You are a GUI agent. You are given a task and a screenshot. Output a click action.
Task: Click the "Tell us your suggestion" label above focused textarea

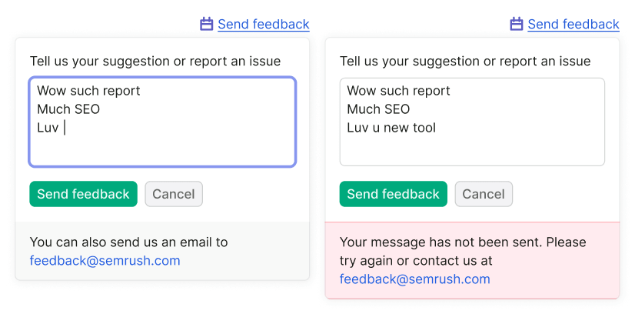tap(155, 61)
